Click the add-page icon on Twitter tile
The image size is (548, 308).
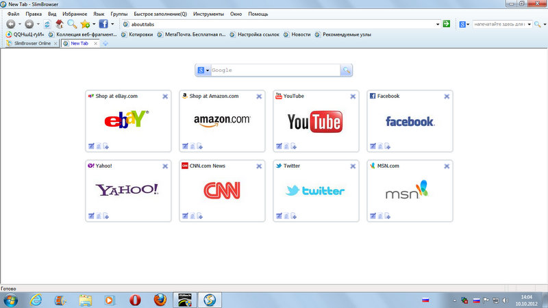coord(294,216)
